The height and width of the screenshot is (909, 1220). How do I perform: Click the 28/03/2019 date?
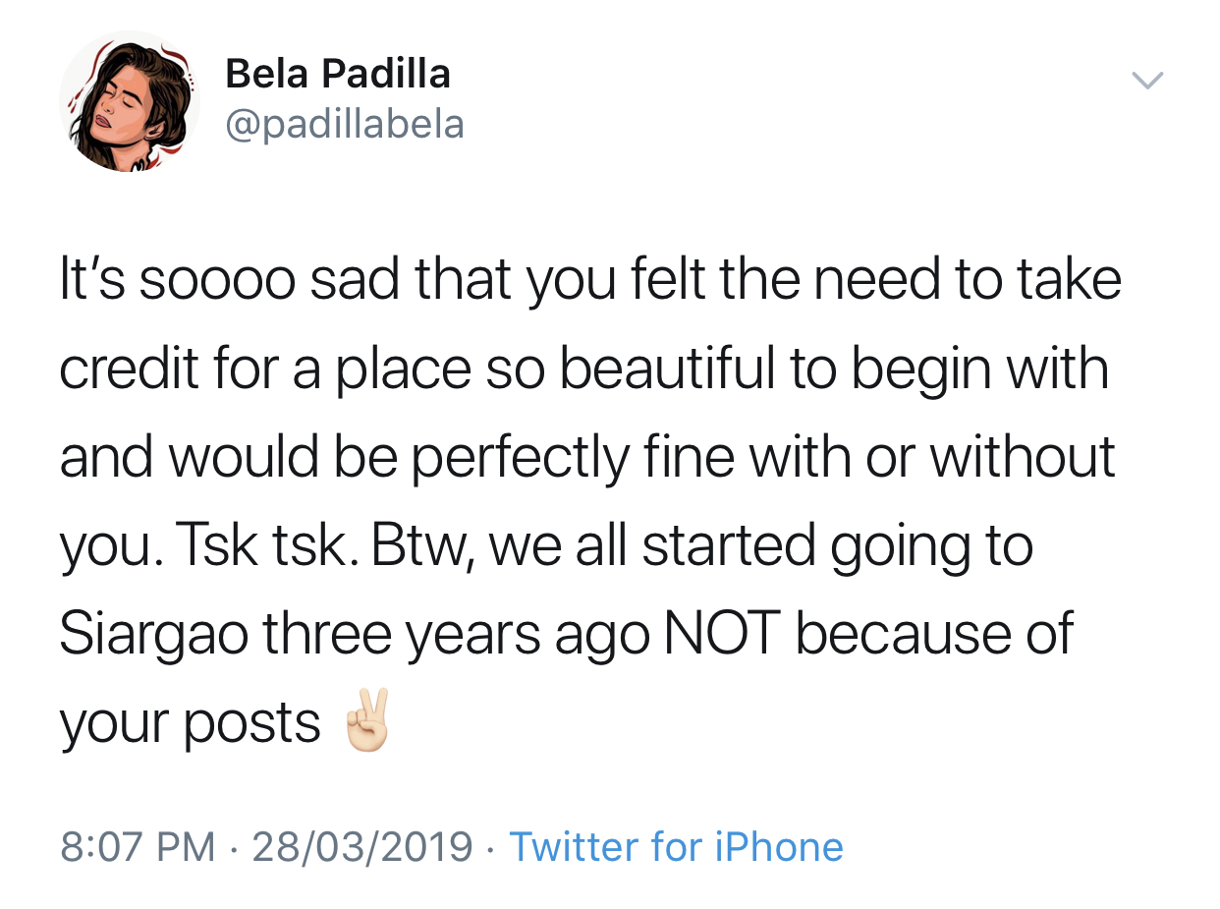click(362, 847)
